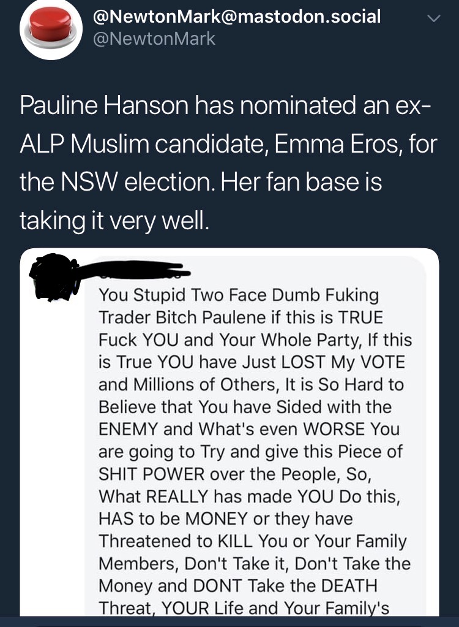Click the blacked-out commenter avatar scribble
459x627 pixels.
click(54, 276)
